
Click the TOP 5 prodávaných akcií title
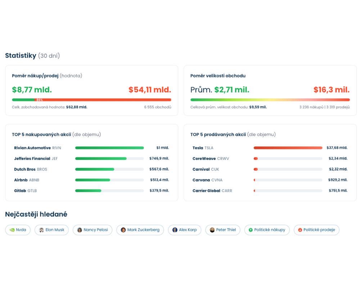[233, 135]
